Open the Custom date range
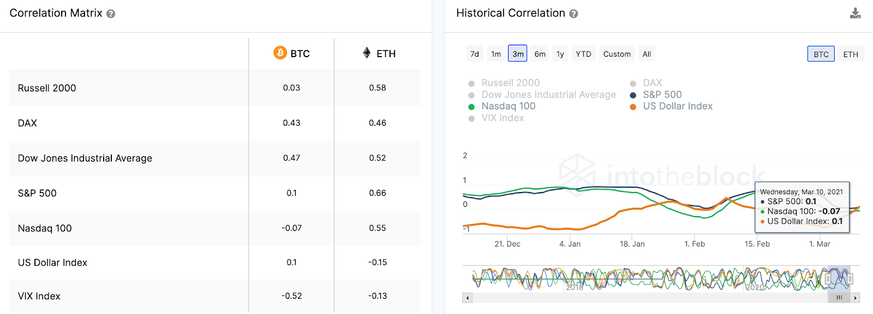Viewport: 873px width, 314px height. 617,54
